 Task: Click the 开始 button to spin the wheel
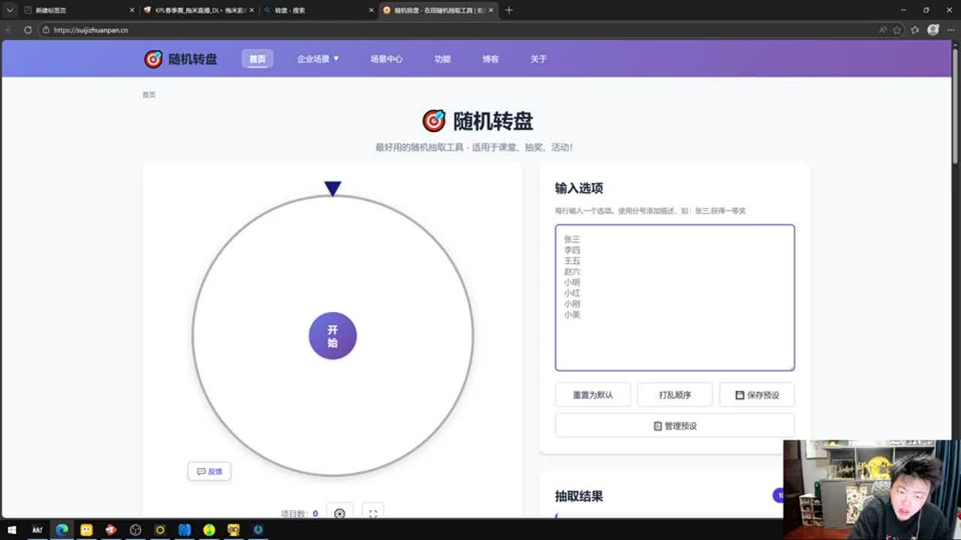333,336
